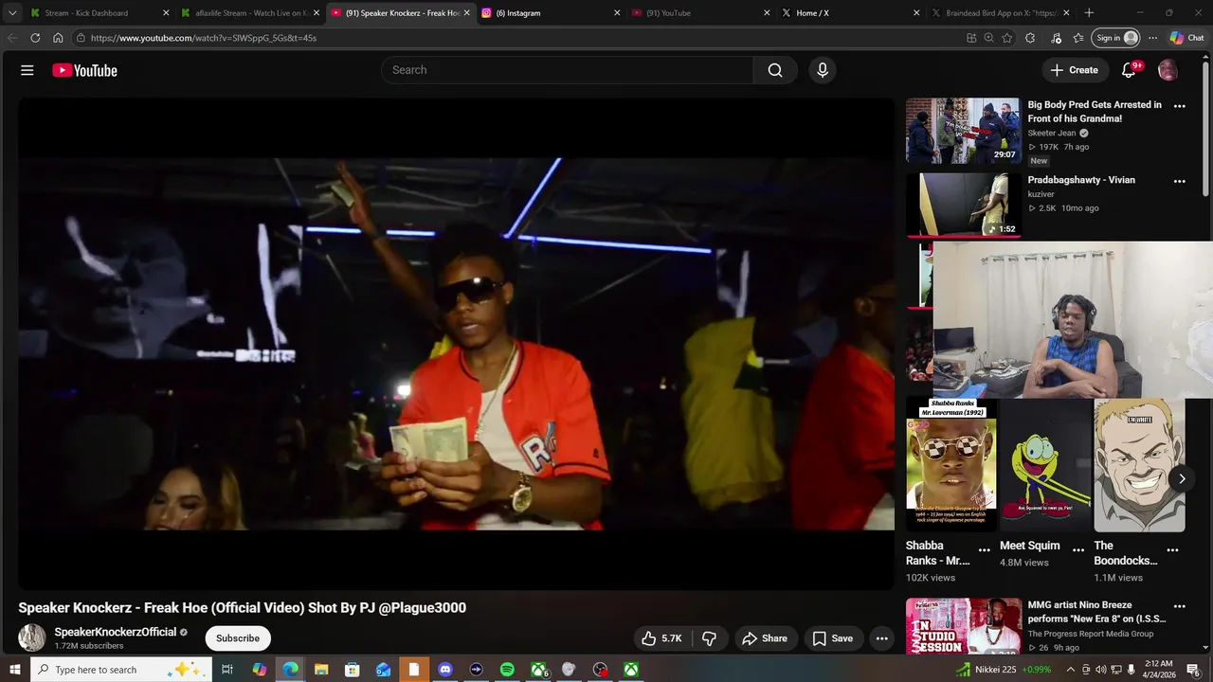1213x682 pixels.
Task: Open Discord from the taskbar
Action: (x=444, y=670)
